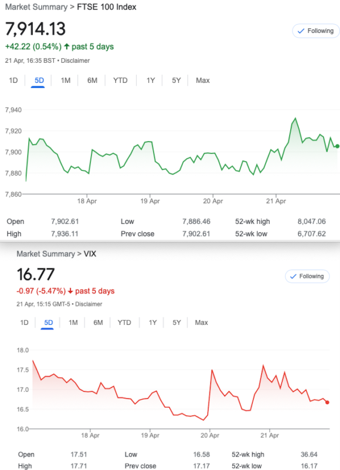The image size is (340, 470).
Task: Open Disclaimer link under VIX price
Action: pyautogui.click(x=89, y=304)
